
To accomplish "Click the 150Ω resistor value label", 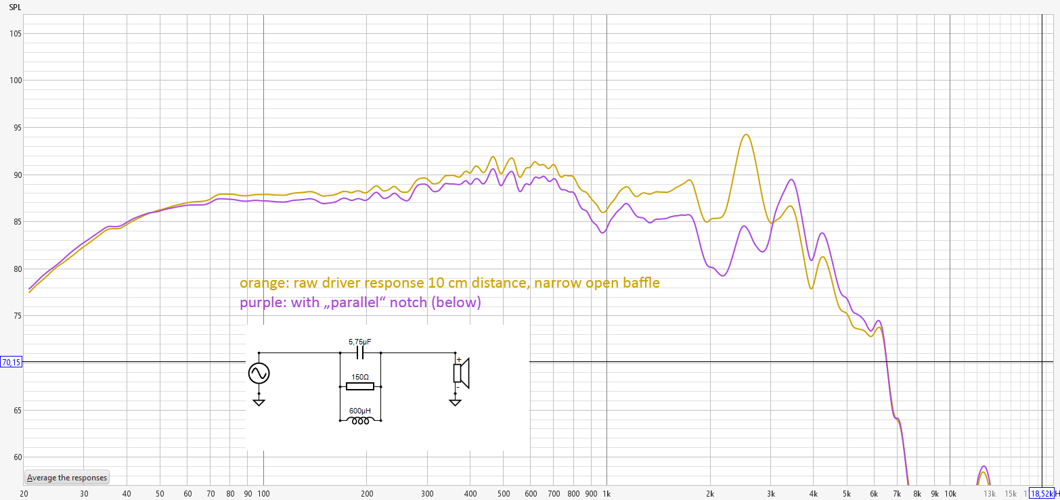I will tap(359, 376).
